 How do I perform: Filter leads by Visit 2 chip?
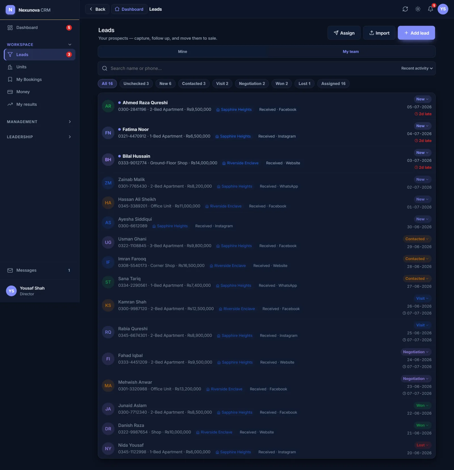pyautogui.click(x=222, y=84)
